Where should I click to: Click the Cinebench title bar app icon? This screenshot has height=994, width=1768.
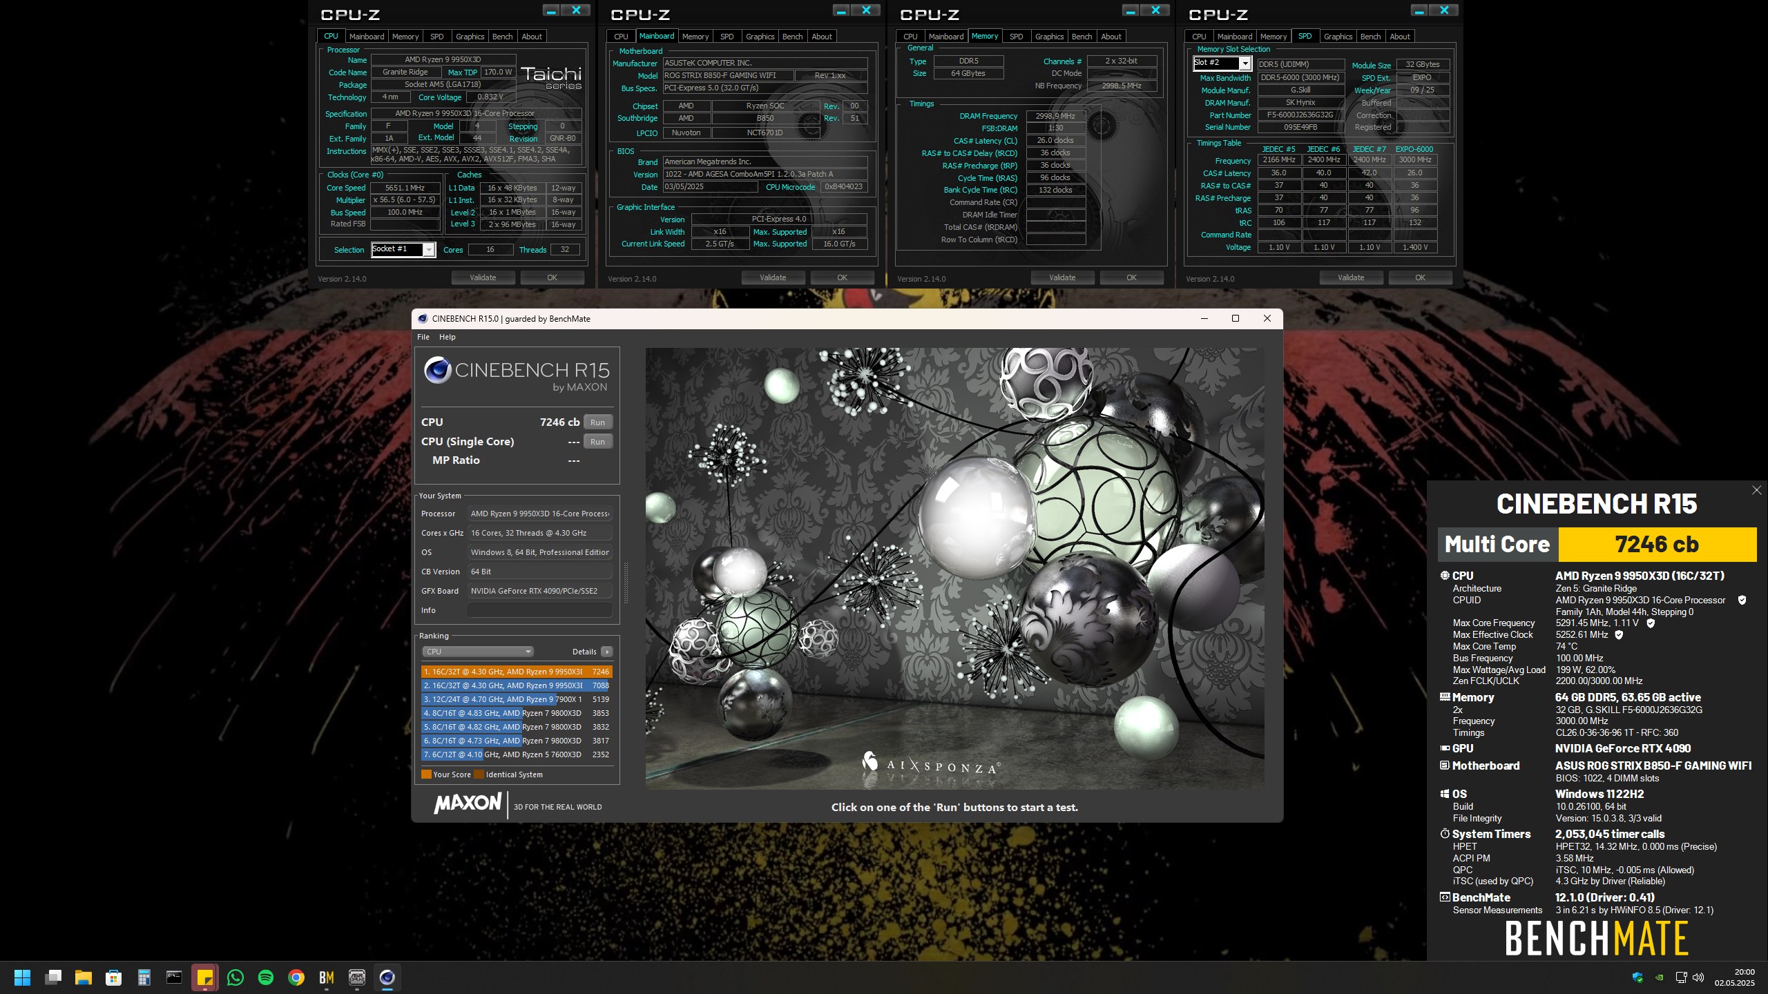pyautogui.click(x=423, y=319)
